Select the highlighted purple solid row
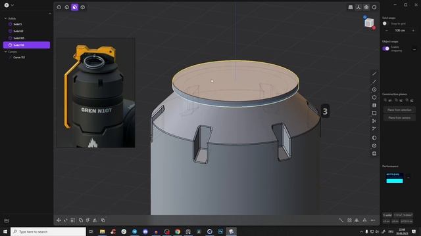 26,45
